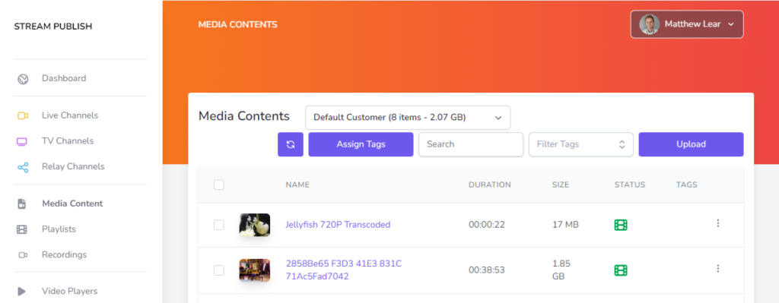Open the Default Customer dropdown
The width and height of the screenshot is (779, 303).
click(x=408, y=118)
